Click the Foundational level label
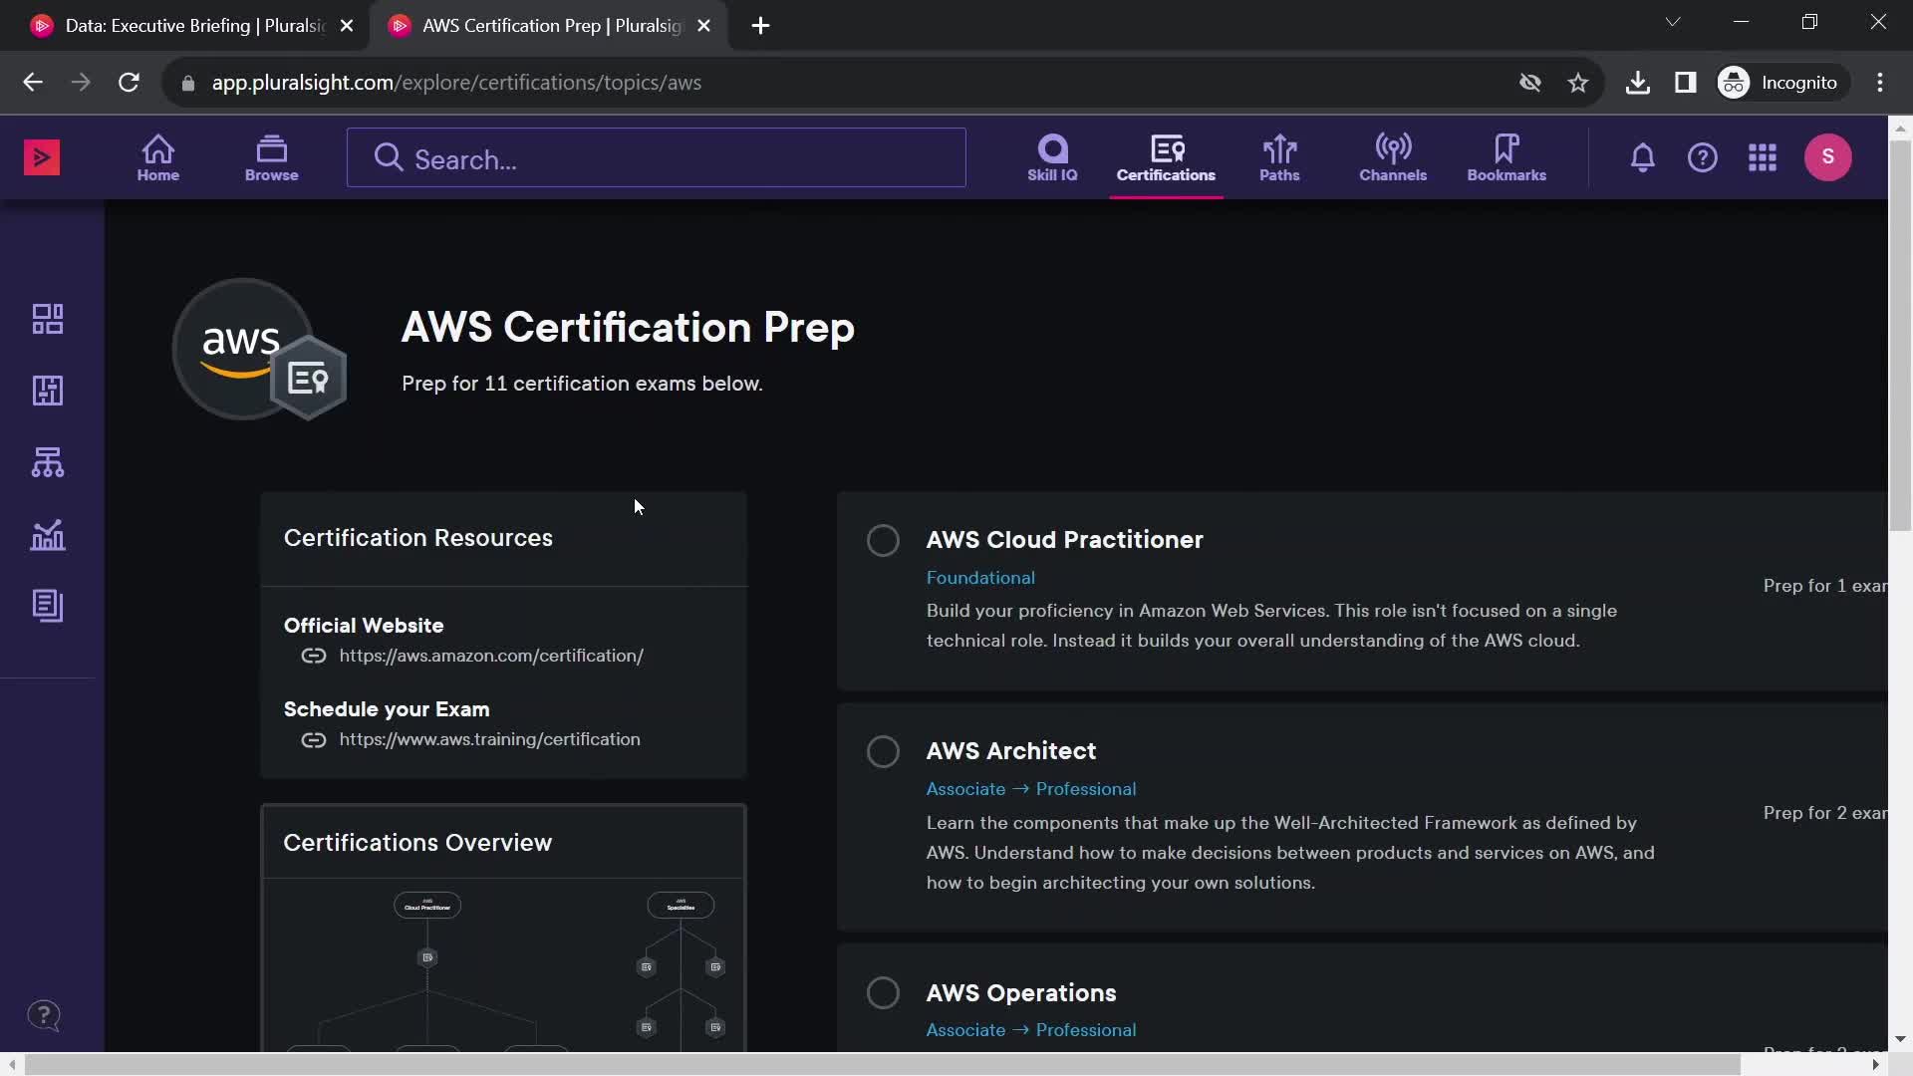This screenshot has width=1913, height=1076. click(x=980, y=578)
